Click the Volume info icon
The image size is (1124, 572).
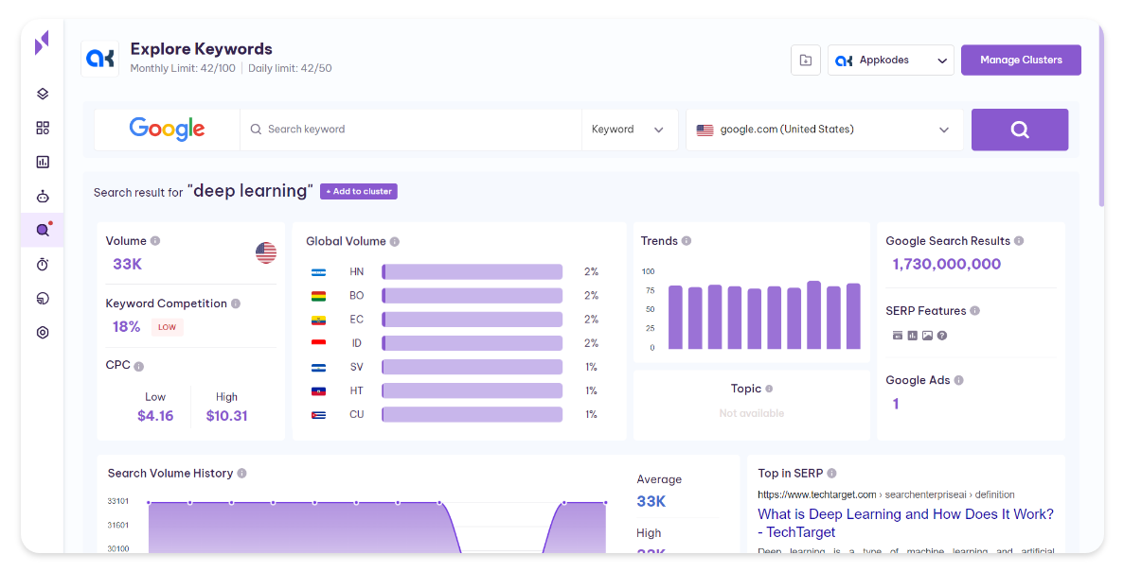155,241
